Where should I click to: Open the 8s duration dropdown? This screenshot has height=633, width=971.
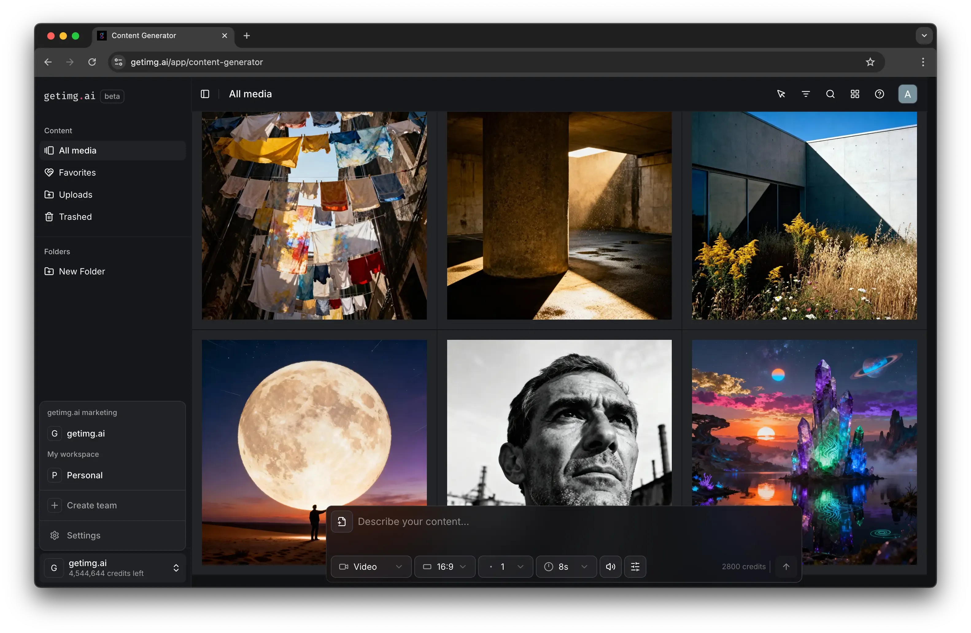pyautogui.click(x=566, y=566)
